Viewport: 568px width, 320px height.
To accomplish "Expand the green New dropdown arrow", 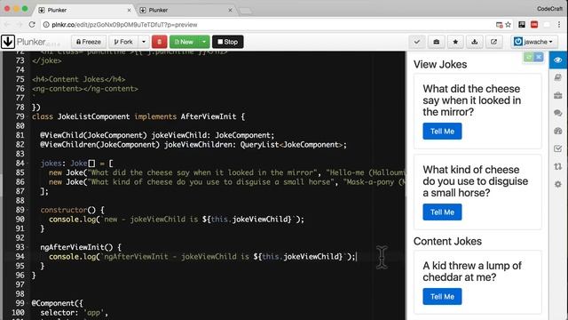I will [204, 42].
